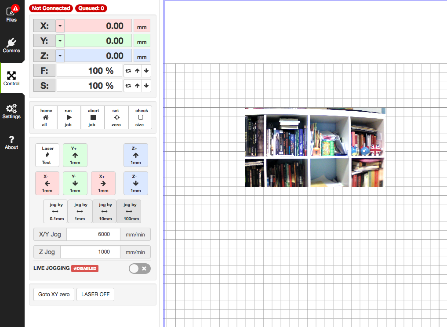Jog Z- down by 1mm
This screenshot has width=447, height=327.
pos(135,183)
